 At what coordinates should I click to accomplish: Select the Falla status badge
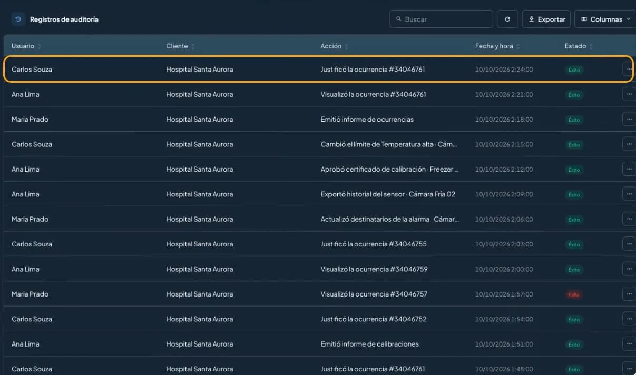[574, 294]
